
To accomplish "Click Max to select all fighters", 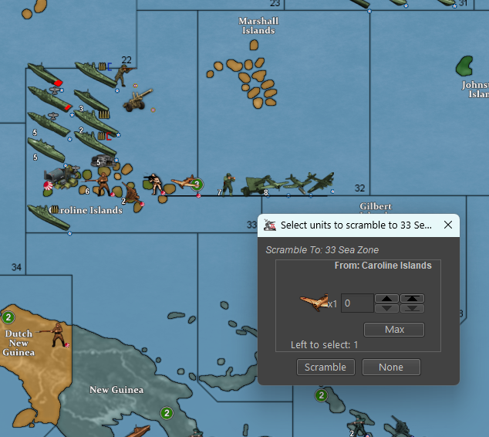I will click(394, 330).
